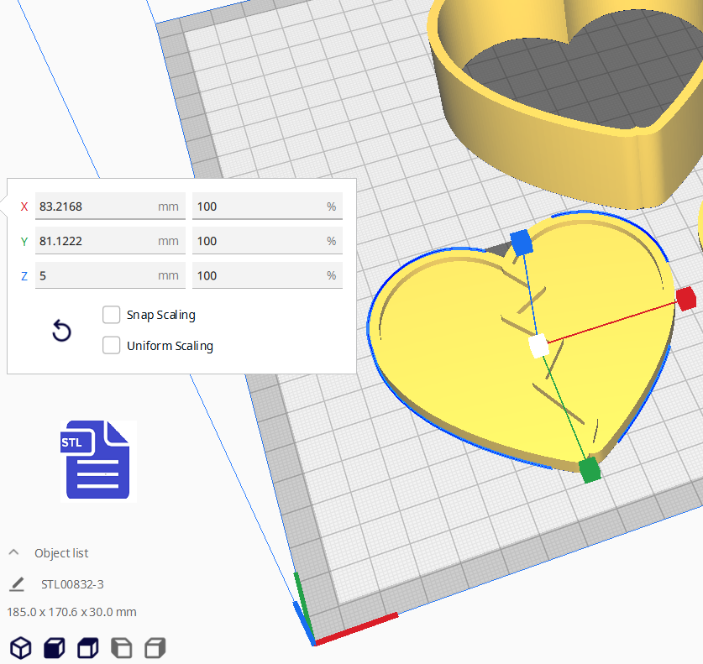Collapse the Object list panel
Screen dimensions: 703x664
(x=13, y=552)
